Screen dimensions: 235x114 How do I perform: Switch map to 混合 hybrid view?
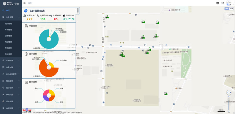click(231, 9)
